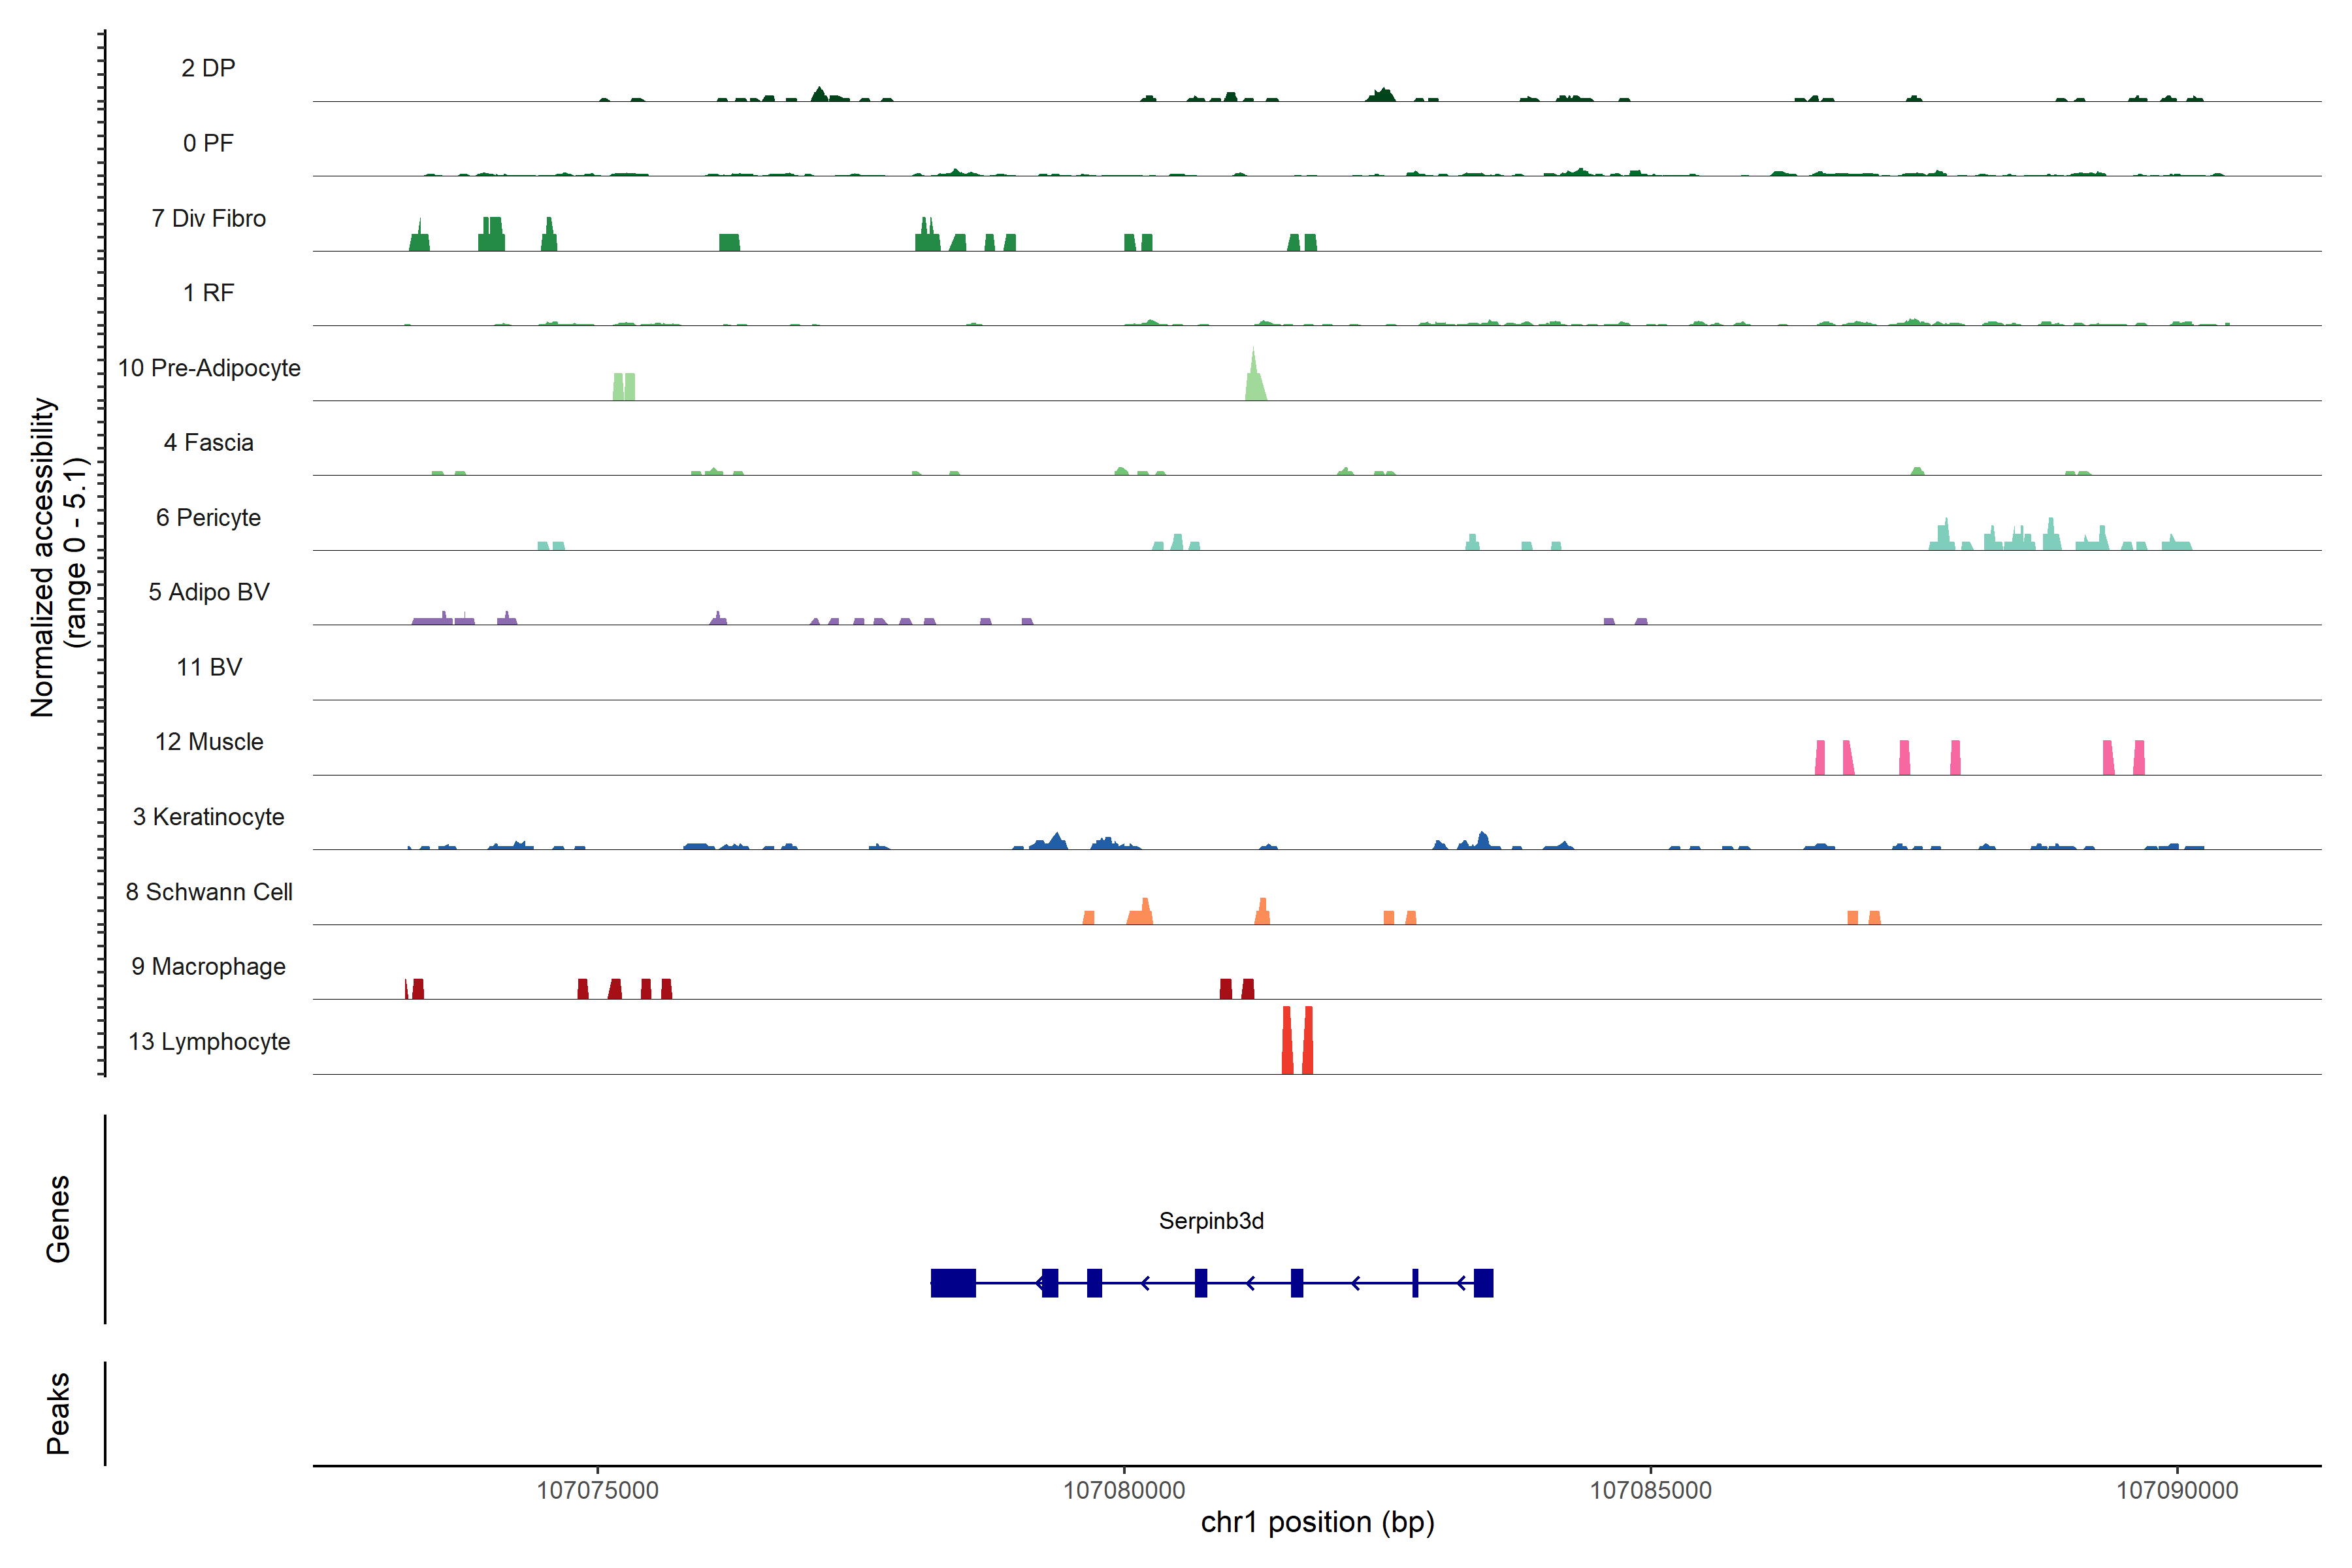This screenshot has width=2352, height=1568.
Task: Click the 6 Pericyte track label
Action: point(208,518)
